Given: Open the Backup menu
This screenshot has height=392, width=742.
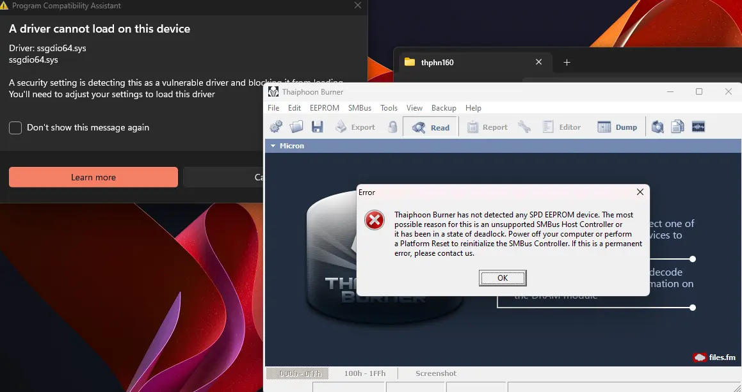Looking at the screenshot, I should point(444,108).
